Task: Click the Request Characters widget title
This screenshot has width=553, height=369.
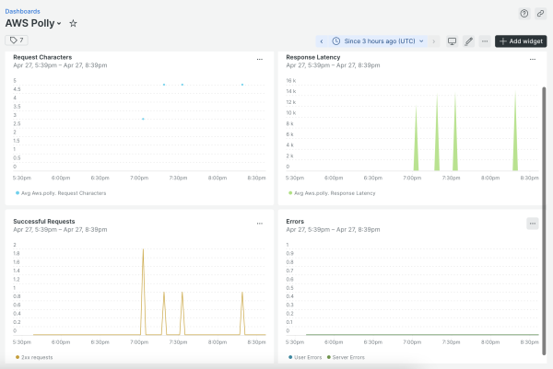Action: coord(42,57)
